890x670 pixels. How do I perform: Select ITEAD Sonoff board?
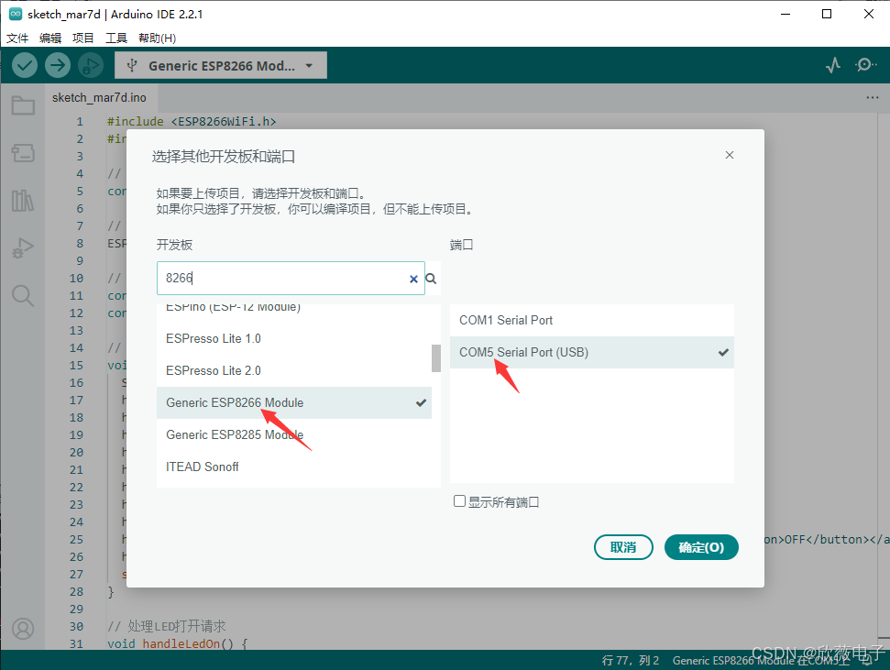tap(294, 467)
